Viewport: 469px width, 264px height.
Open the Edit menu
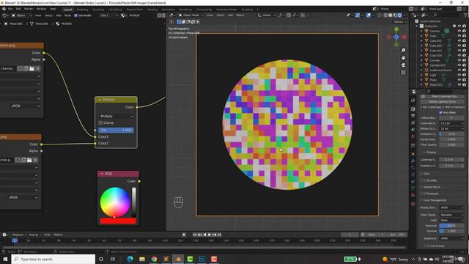18,9
